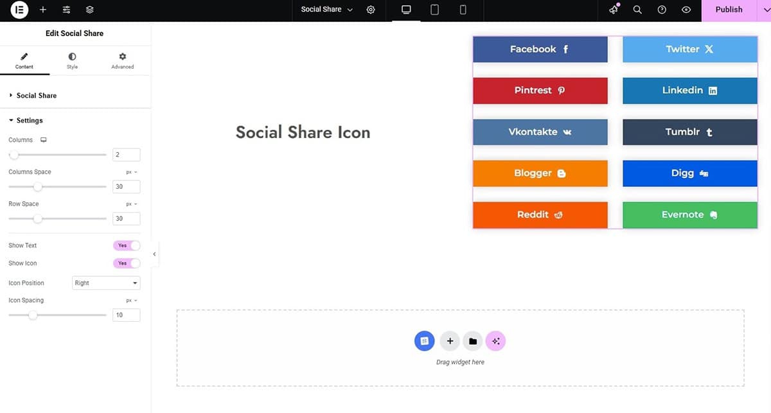Image resolution: width=771 pixels, height=413 pixels.
Task: Preview changes with the eye icon
Action: tap(686, 10)
